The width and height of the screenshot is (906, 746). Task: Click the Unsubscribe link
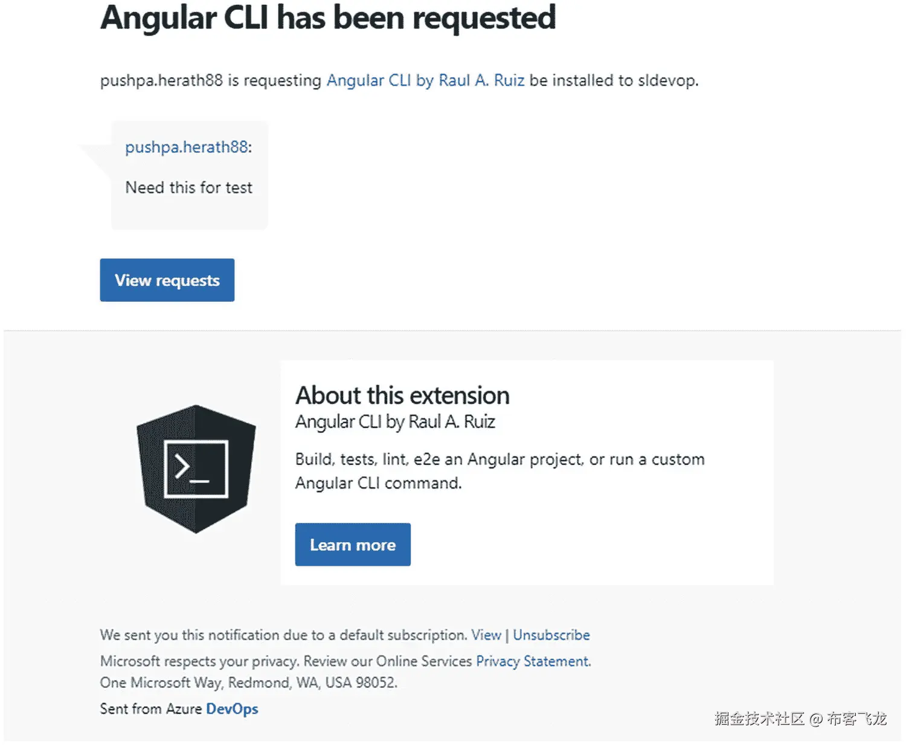coord(551,635)
